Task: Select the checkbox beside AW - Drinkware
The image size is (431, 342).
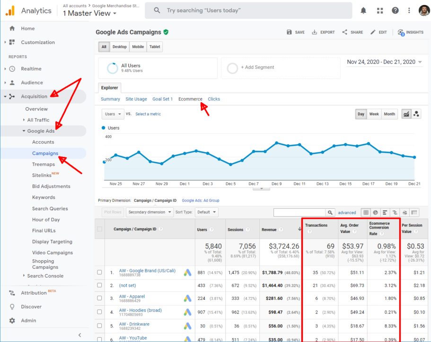Action: click(x=99, y=326)
